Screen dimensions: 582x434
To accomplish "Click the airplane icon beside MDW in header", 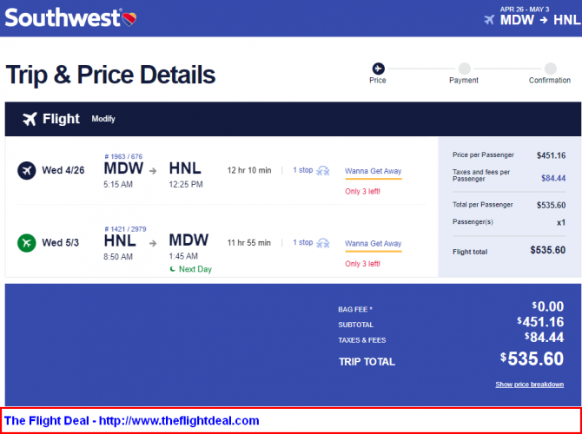I will pos(489,20).
